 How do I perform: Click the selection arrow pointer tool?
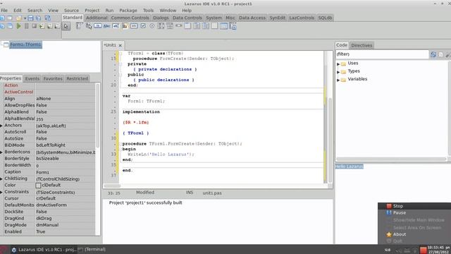point(66,27)
